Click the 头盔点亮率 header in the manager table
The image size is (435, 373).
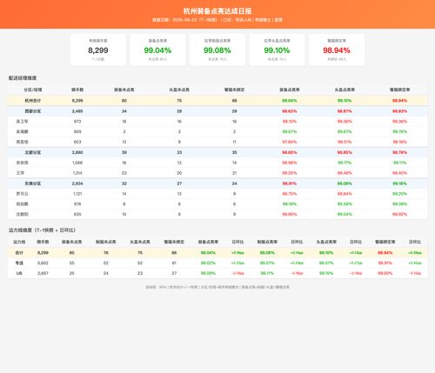[x=345, y=90]
